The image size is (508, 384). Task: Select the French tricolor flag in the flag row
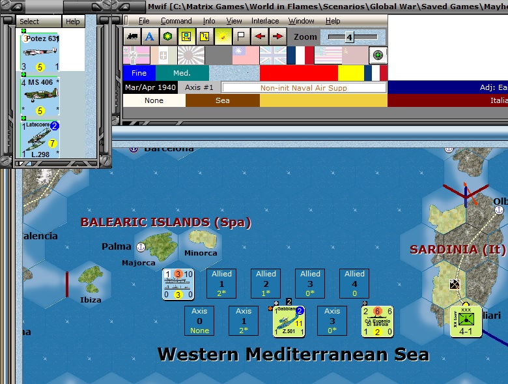point(300,55)
